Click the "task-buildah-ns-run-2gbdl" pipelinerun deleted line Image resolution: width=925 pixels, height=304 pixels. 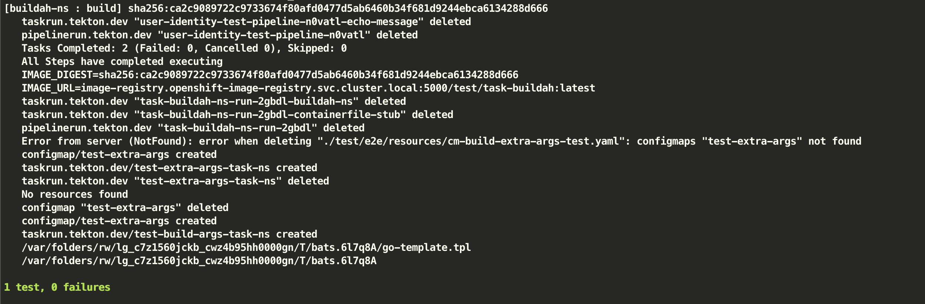[x=193, y=128]
